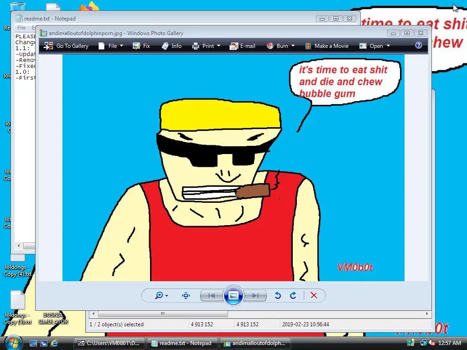Viewport: 467px width, 350px height.
Task: Launch Internet Explorer from quick launch
Action: click(54, 343)
